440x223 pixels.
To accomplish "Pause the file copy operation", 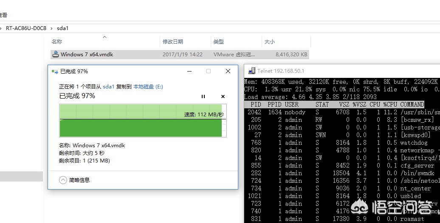I will [x=203, y=96].
